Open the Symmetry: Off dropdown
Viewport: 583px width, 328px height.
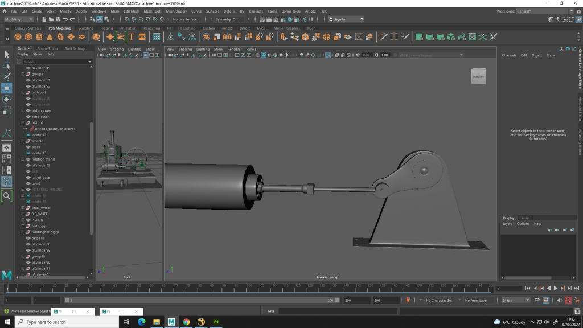(x=229, y=19)
